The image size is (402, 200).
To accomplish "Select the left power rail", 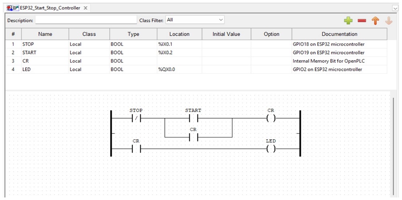I will click(111, 133).
